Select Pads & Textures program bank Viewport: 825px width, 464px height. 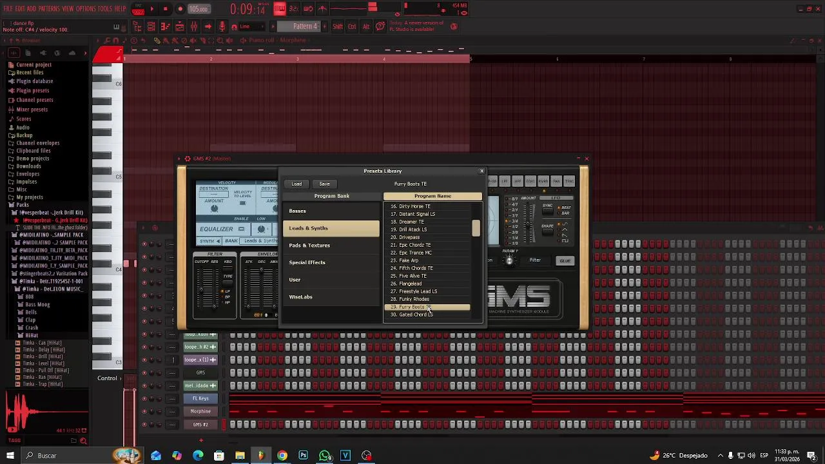point(331,246)
